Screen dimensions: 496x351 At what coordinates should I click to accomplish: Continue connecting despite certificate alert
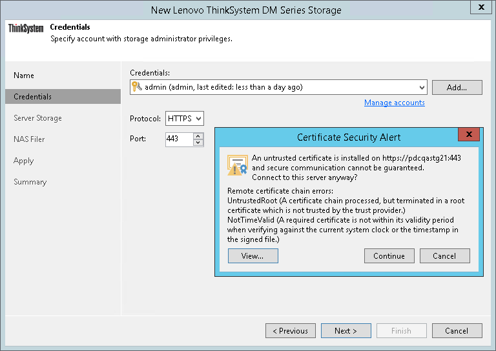[389, 256]
